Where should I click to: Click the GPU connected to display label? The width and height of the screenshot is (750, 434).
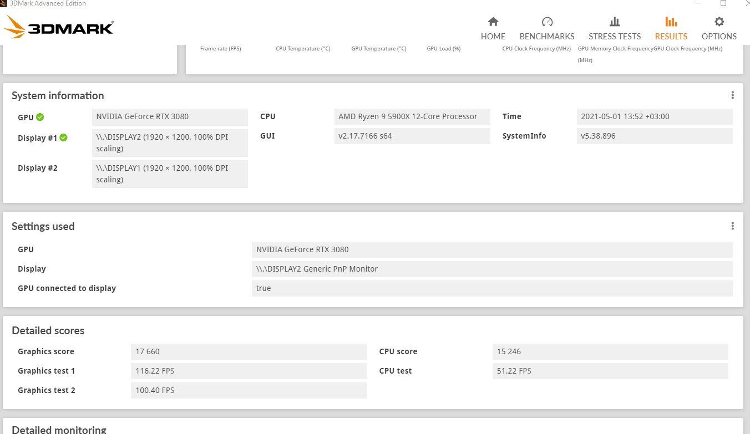click(x=67, y=288)
